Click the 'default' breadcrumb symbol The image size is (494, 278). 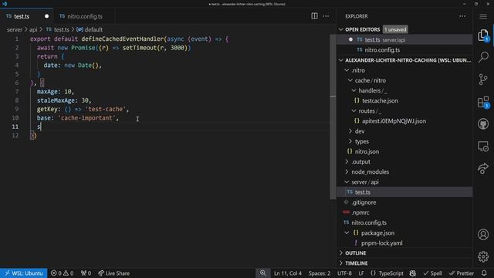[90, 29]
